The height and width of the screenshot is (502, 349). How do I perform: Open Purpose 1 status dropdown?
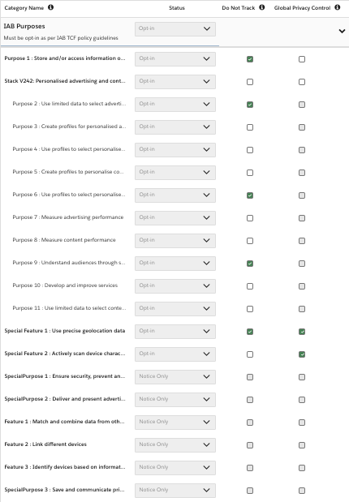tap(175, 59)
